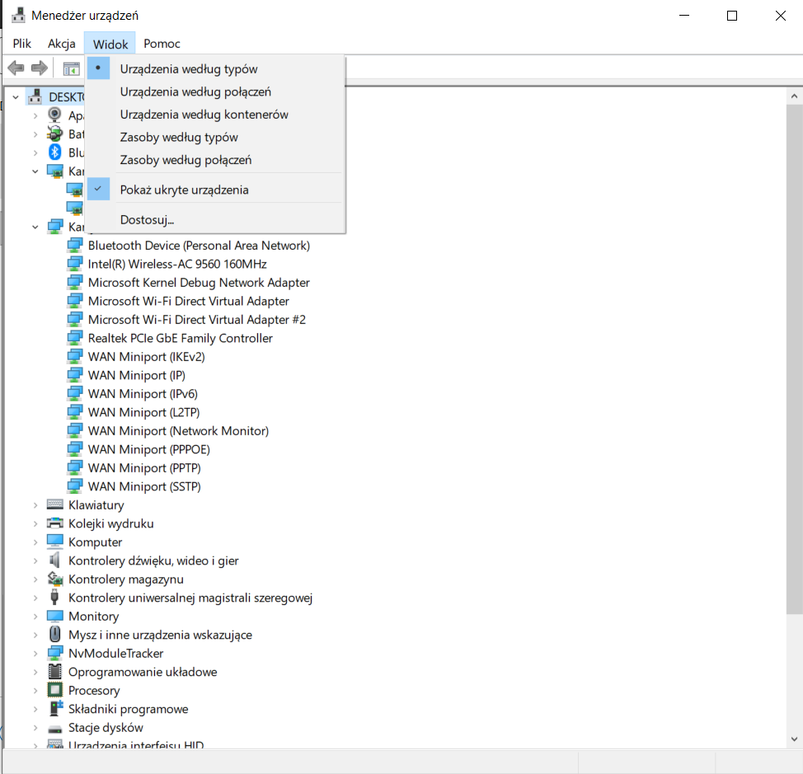
Task: Expand the Monitory category
Action: pyautogui.click(x=35, y=616)
